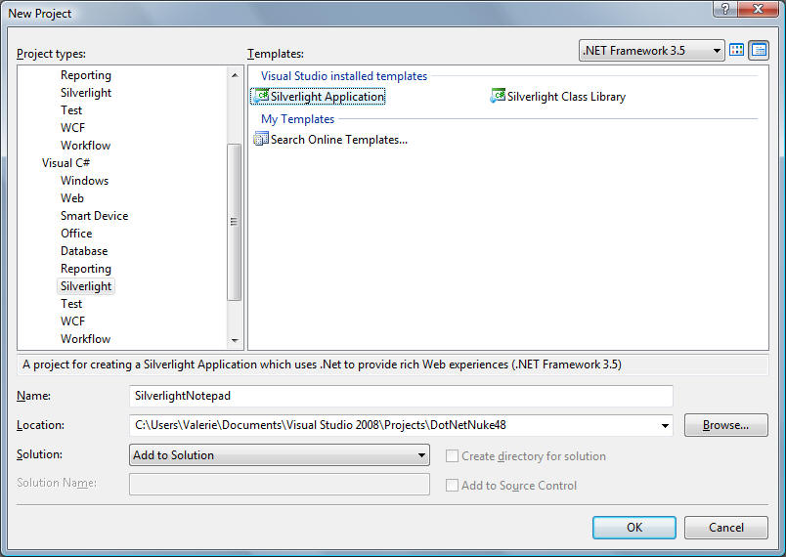Viewport: 786px width, 557px height.
Task: Click the project types scrollbar down arrow
Action: point(235,340)
